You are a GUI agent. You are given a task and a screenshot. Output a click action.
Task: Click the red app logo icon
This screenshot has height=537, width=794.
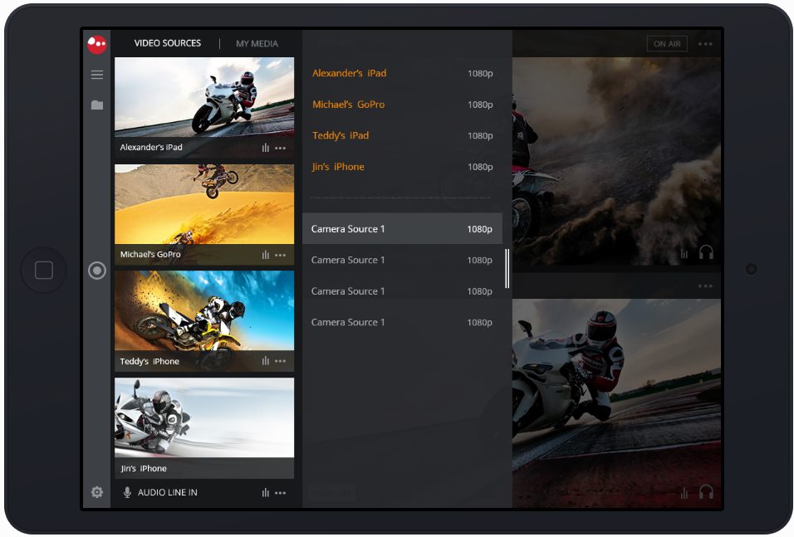click(97, 44)
